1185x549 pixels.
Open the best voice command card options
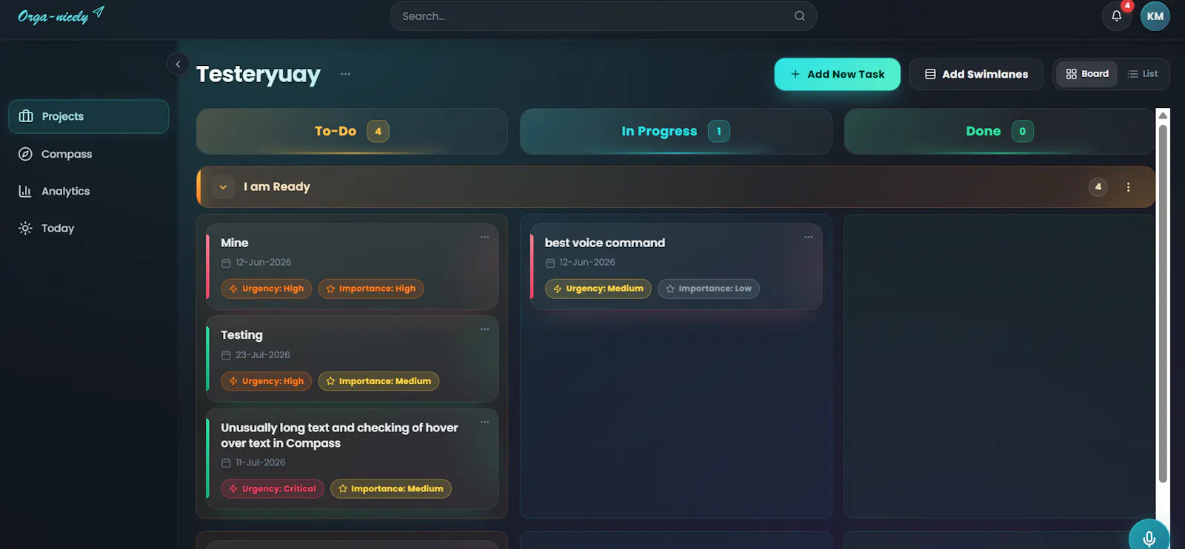click(808, 237)
